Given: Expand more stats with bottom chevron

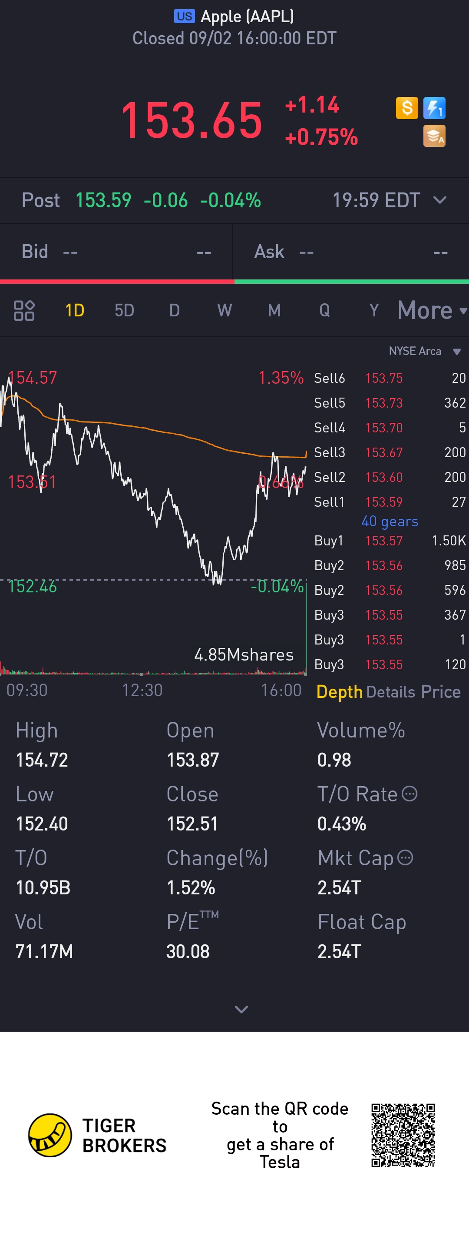Looking at the screenshot, I should coord(241,1009).
